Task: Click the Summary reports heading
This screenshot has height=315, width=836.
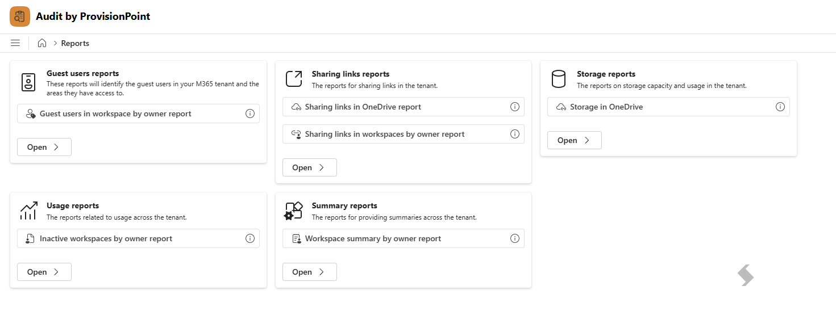Action: click(x=344, y=205)
